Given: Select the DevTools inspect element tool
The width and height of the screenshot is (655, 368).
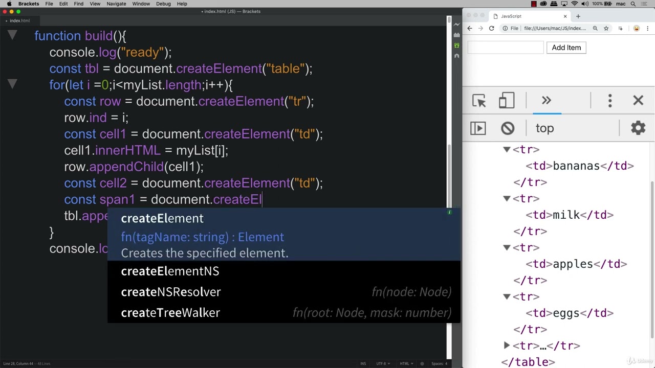Looking at the screenshot, I should tap(479, 101).
